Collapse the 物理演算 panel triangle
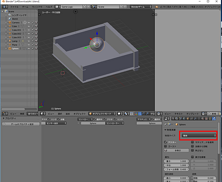This screenshot has height=182, width=222. 165,130
